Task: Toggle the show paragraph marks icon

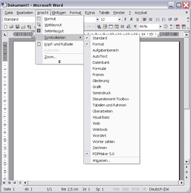Action: 135,27
